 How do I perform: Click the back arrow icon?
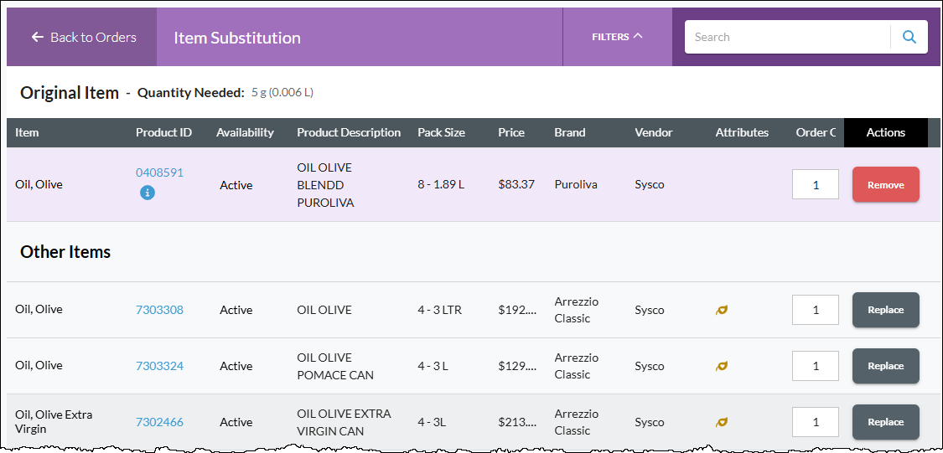(38, 37)
